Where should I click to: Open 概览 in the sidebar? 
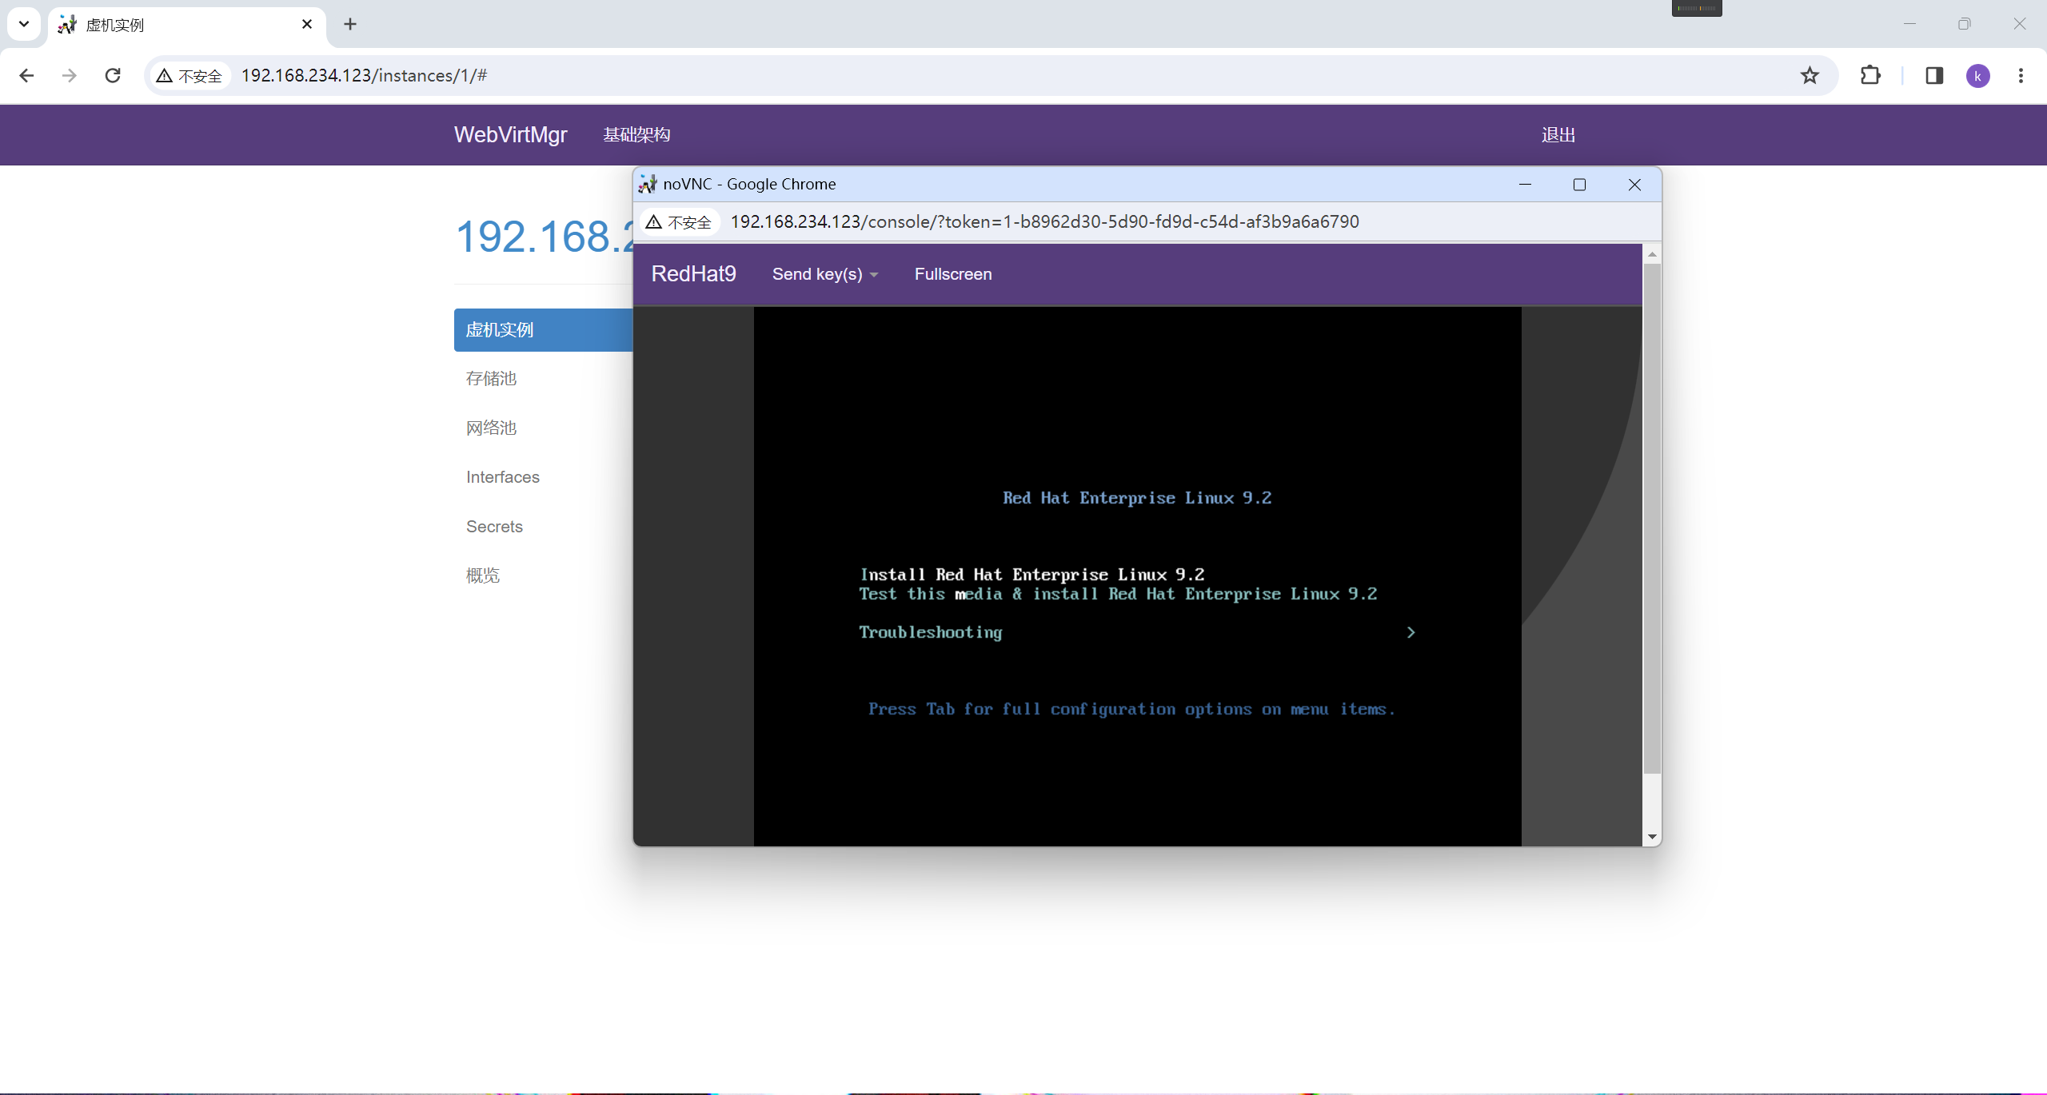coord(483,575)
